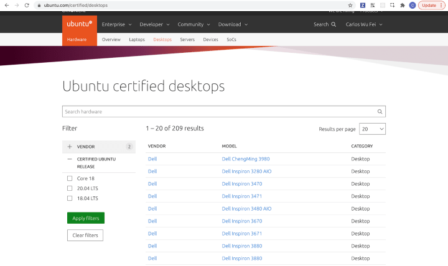Go to the Overview tab
448x266 pixels.
[111, 39]
